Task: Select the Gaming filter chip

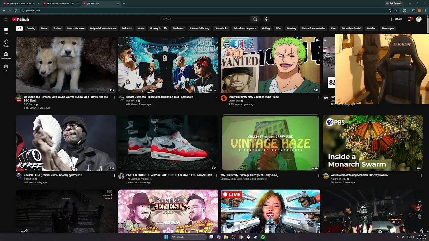Action: (x=31, y=28)
